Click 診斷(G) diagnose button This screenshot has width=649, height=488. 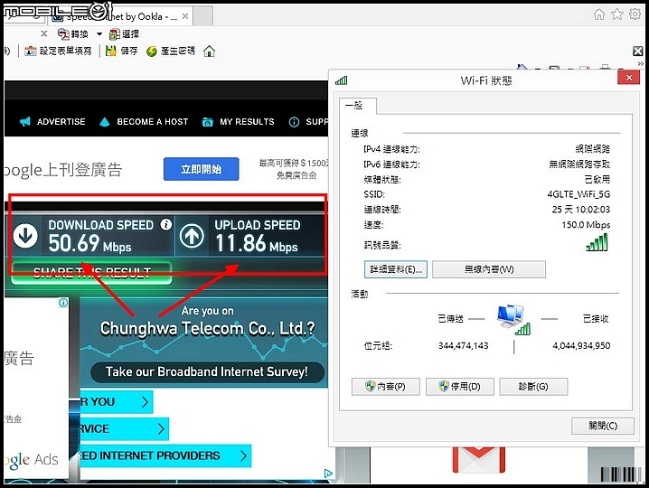533,387
